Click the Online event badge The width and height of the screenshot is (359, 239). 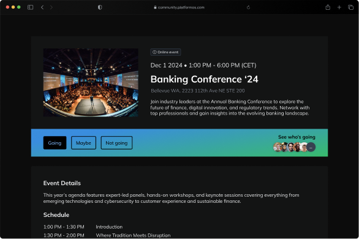165,52
